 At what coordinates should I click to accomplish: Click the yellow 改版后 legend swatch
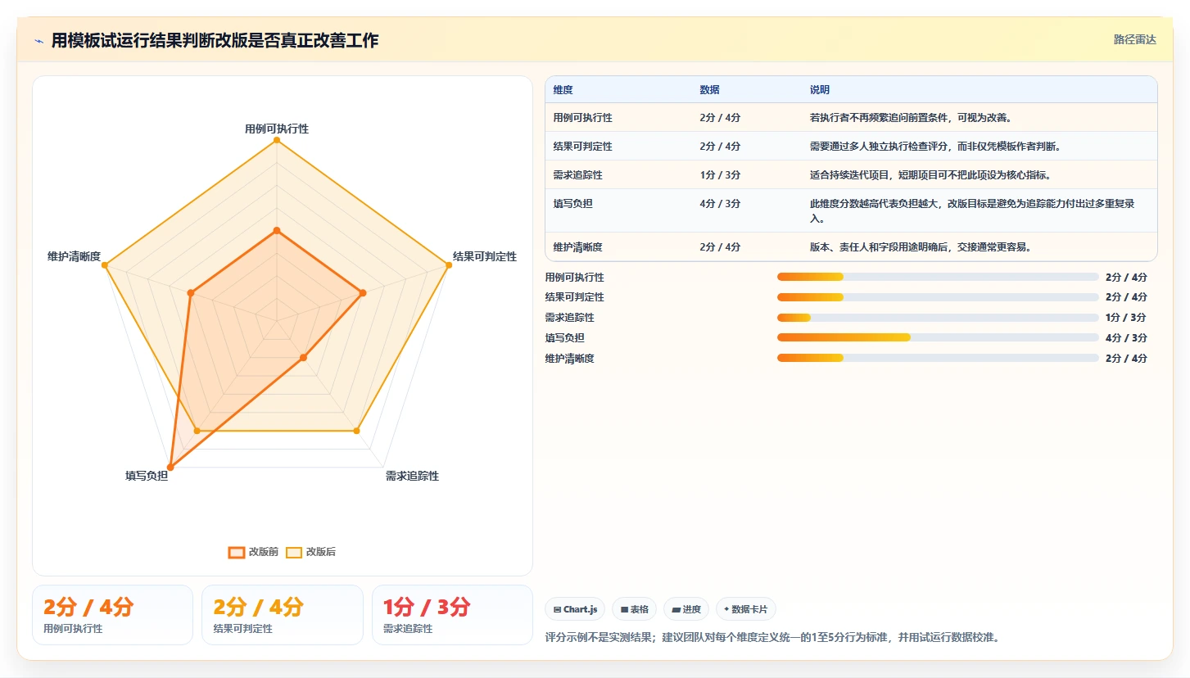pos(293,552)
